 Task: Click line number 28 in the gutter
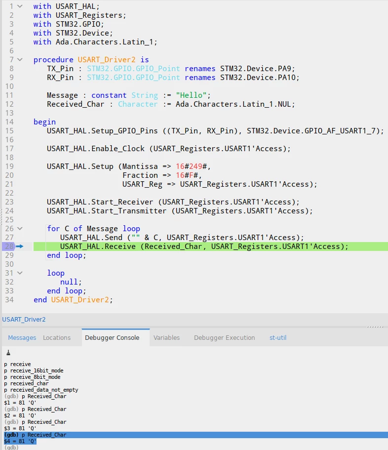[x=9, y=246]
